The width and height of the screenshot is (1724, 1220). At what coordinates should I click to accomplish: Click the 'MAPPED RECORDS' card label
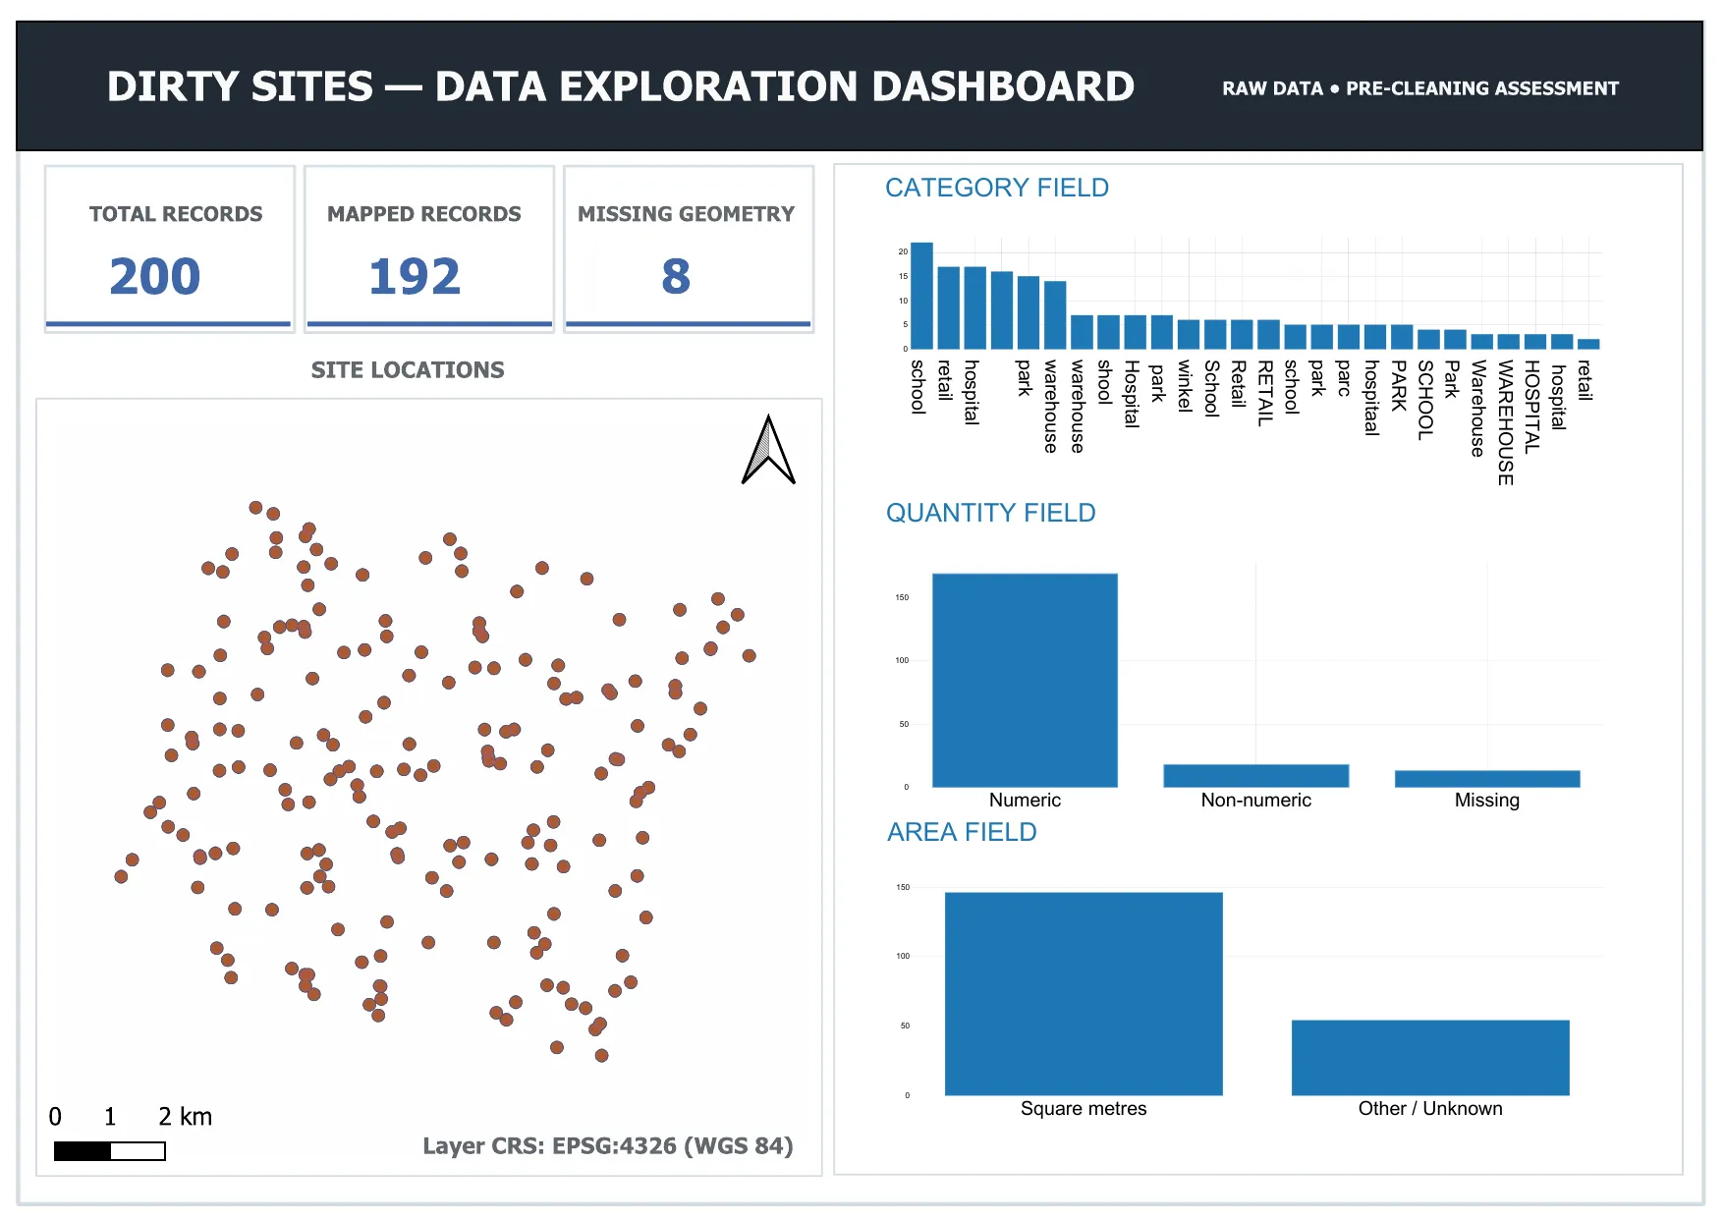point(424,214)
